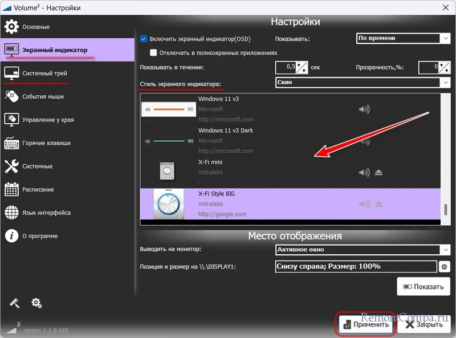Click the Показать button
Viewport: 456px width, 338px height.
click(x=424, y=287)
